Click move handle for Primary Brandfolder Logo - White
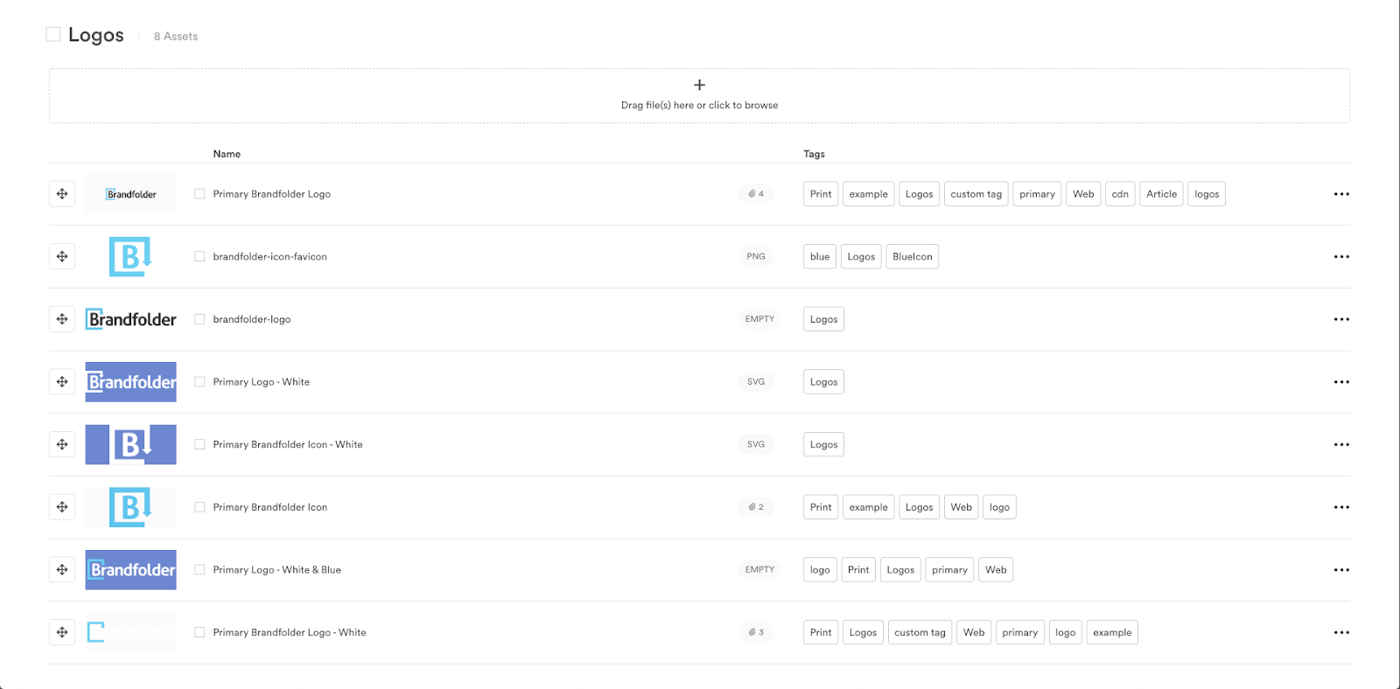Viewport: 1400px width, 689px height. (x=62, y=632)
